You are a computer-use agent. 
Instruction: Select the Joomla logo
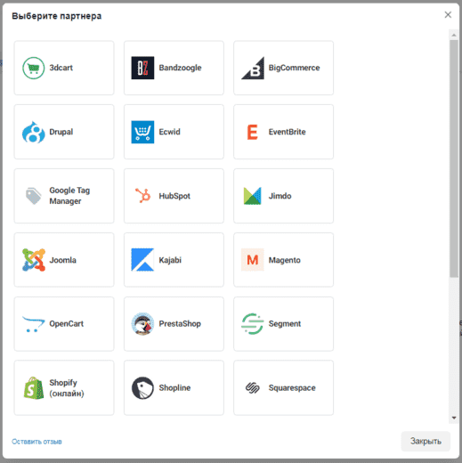point(34,260)
